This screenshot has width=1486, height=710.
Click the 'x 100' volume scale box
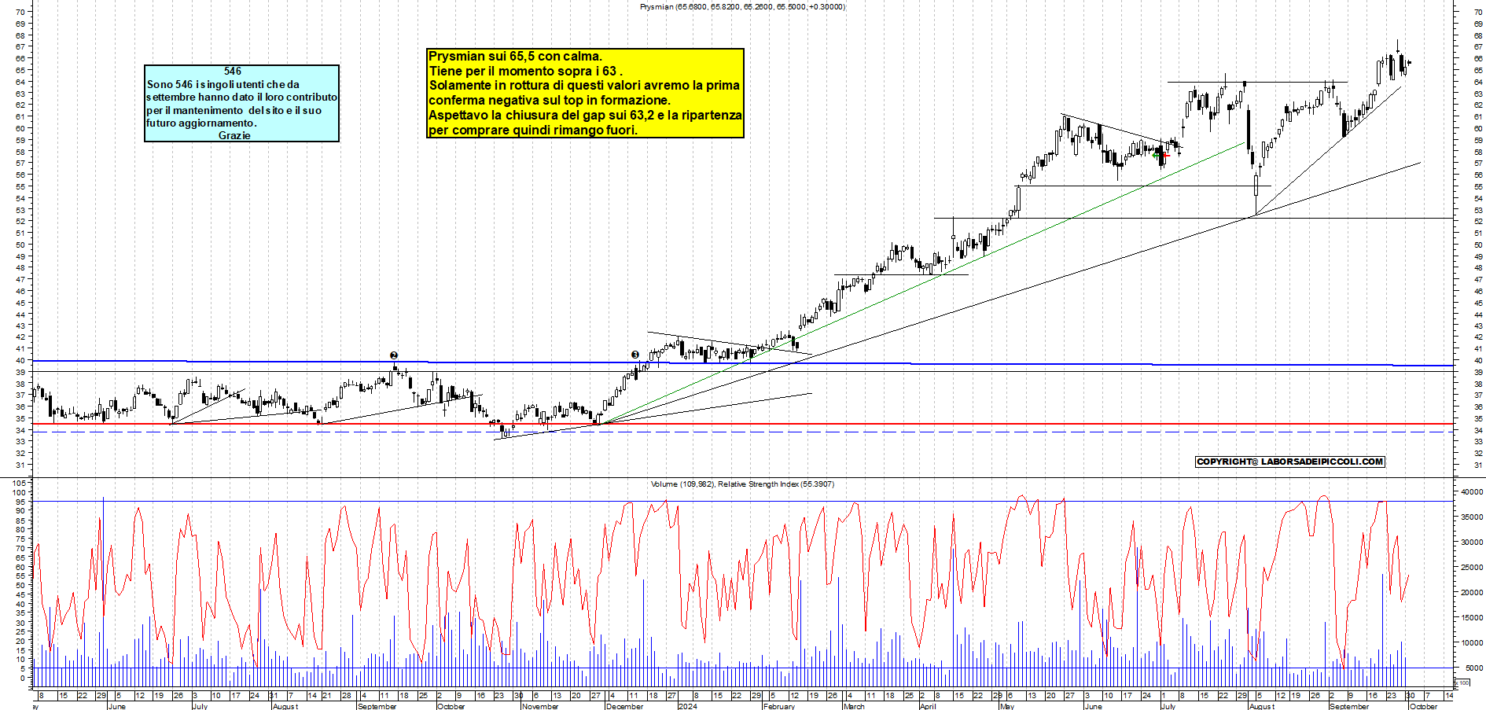(x=1464, y=683)
